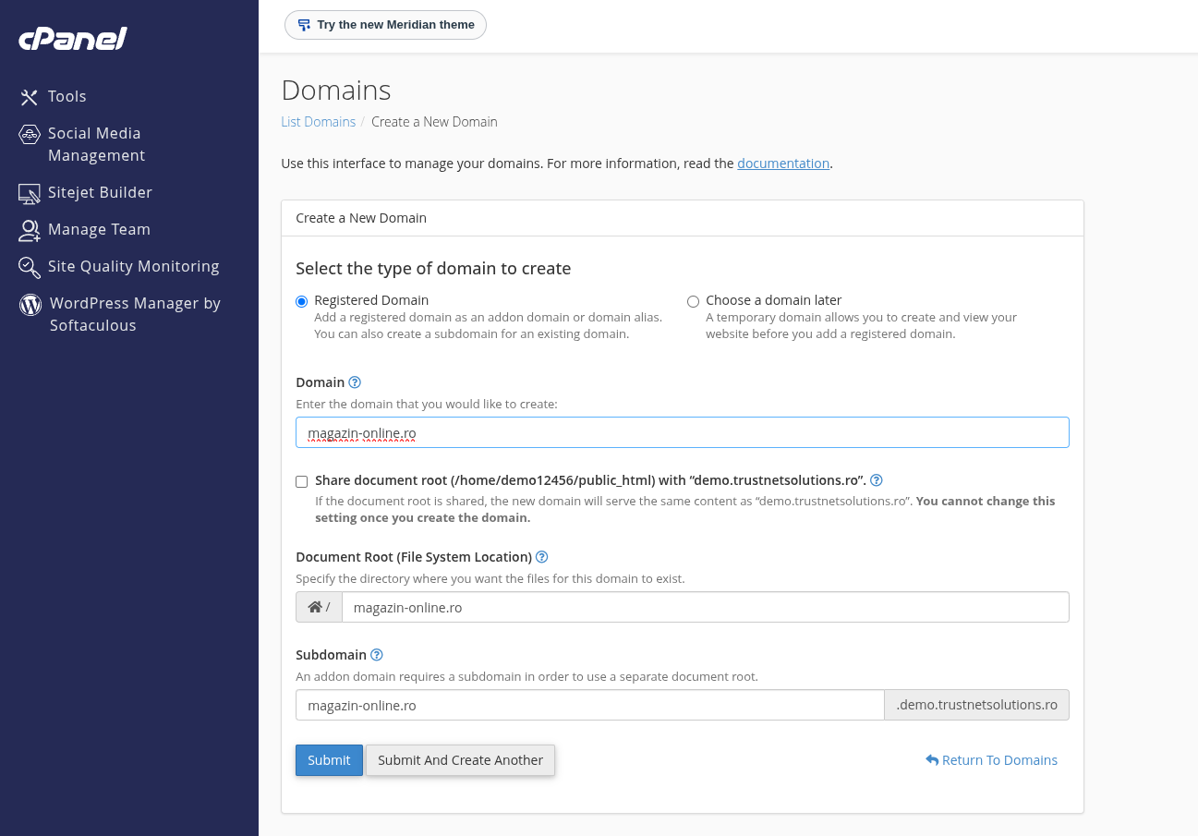Click the home icon in Document Root field
This screenshot has width=1198, height=836.
(315, 607)
